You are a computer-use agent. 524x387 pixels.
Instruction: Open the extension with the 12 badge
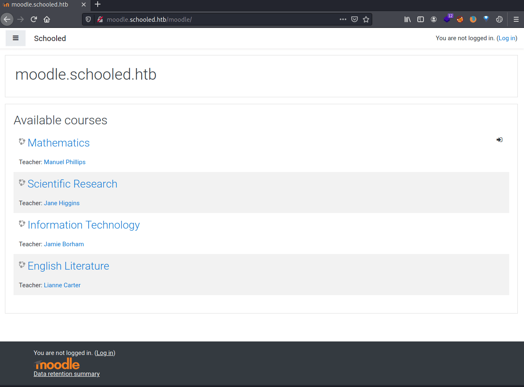pyautogui.click(x=447, y=18)
